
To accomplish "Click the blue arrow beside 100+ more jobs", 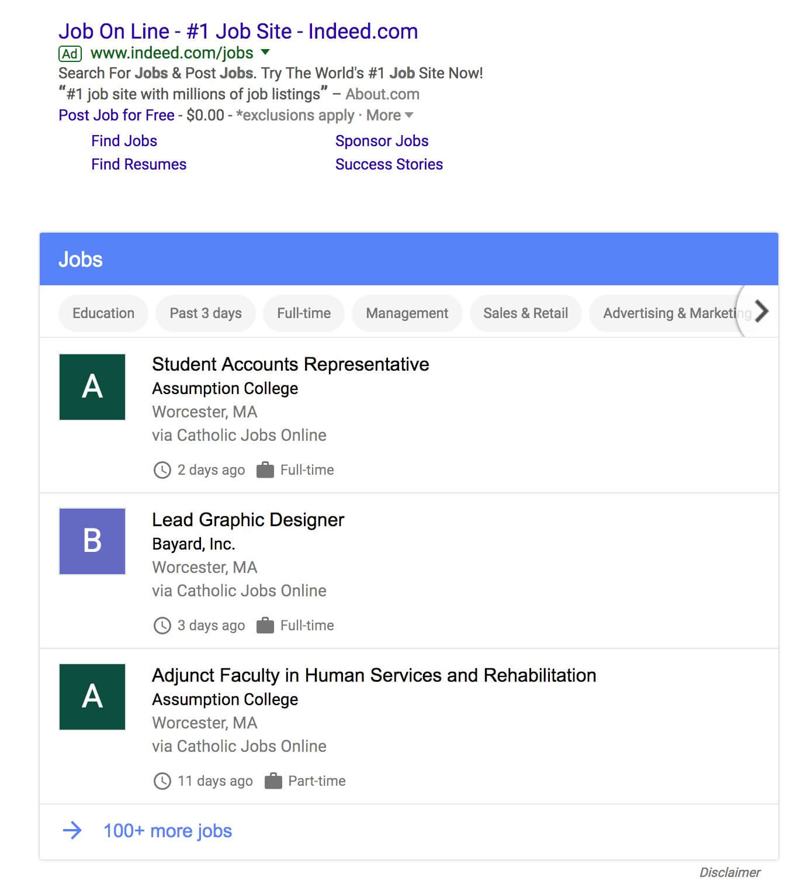I will [x=72, y=830].
